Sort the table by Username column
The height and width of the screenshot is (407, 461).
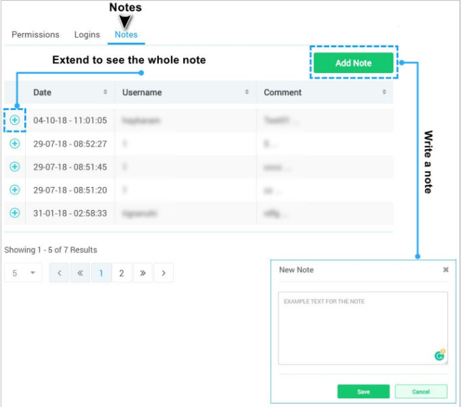click(x=246, y=92)
